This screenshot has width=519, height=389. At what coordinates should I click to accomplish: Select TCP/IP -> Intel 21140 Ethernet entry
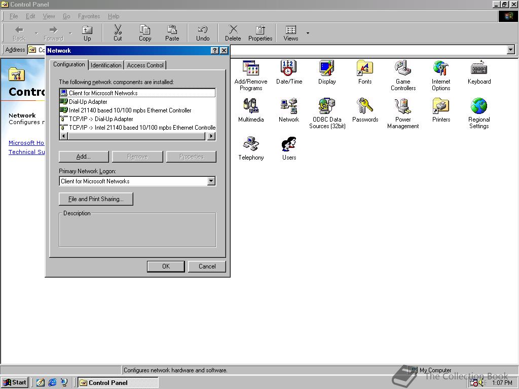[x=137, y=127]
